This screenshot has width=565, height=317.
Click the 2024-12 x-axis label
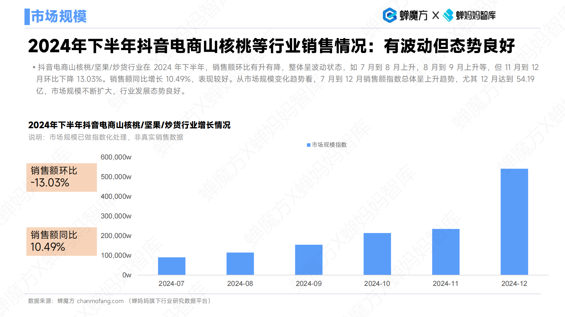[514, 284]
